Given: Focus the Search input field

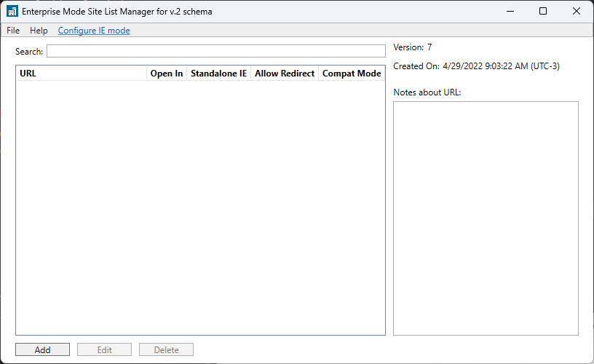Looking at the screenshot, I should click(x=216, y=51).
